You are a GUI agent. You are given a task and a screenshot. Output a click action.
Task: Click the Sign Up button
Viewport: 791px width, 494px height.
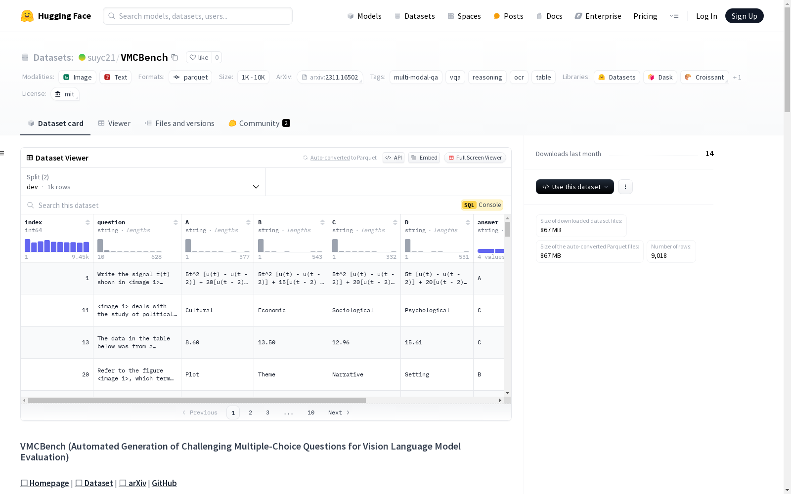click(744, 16)
